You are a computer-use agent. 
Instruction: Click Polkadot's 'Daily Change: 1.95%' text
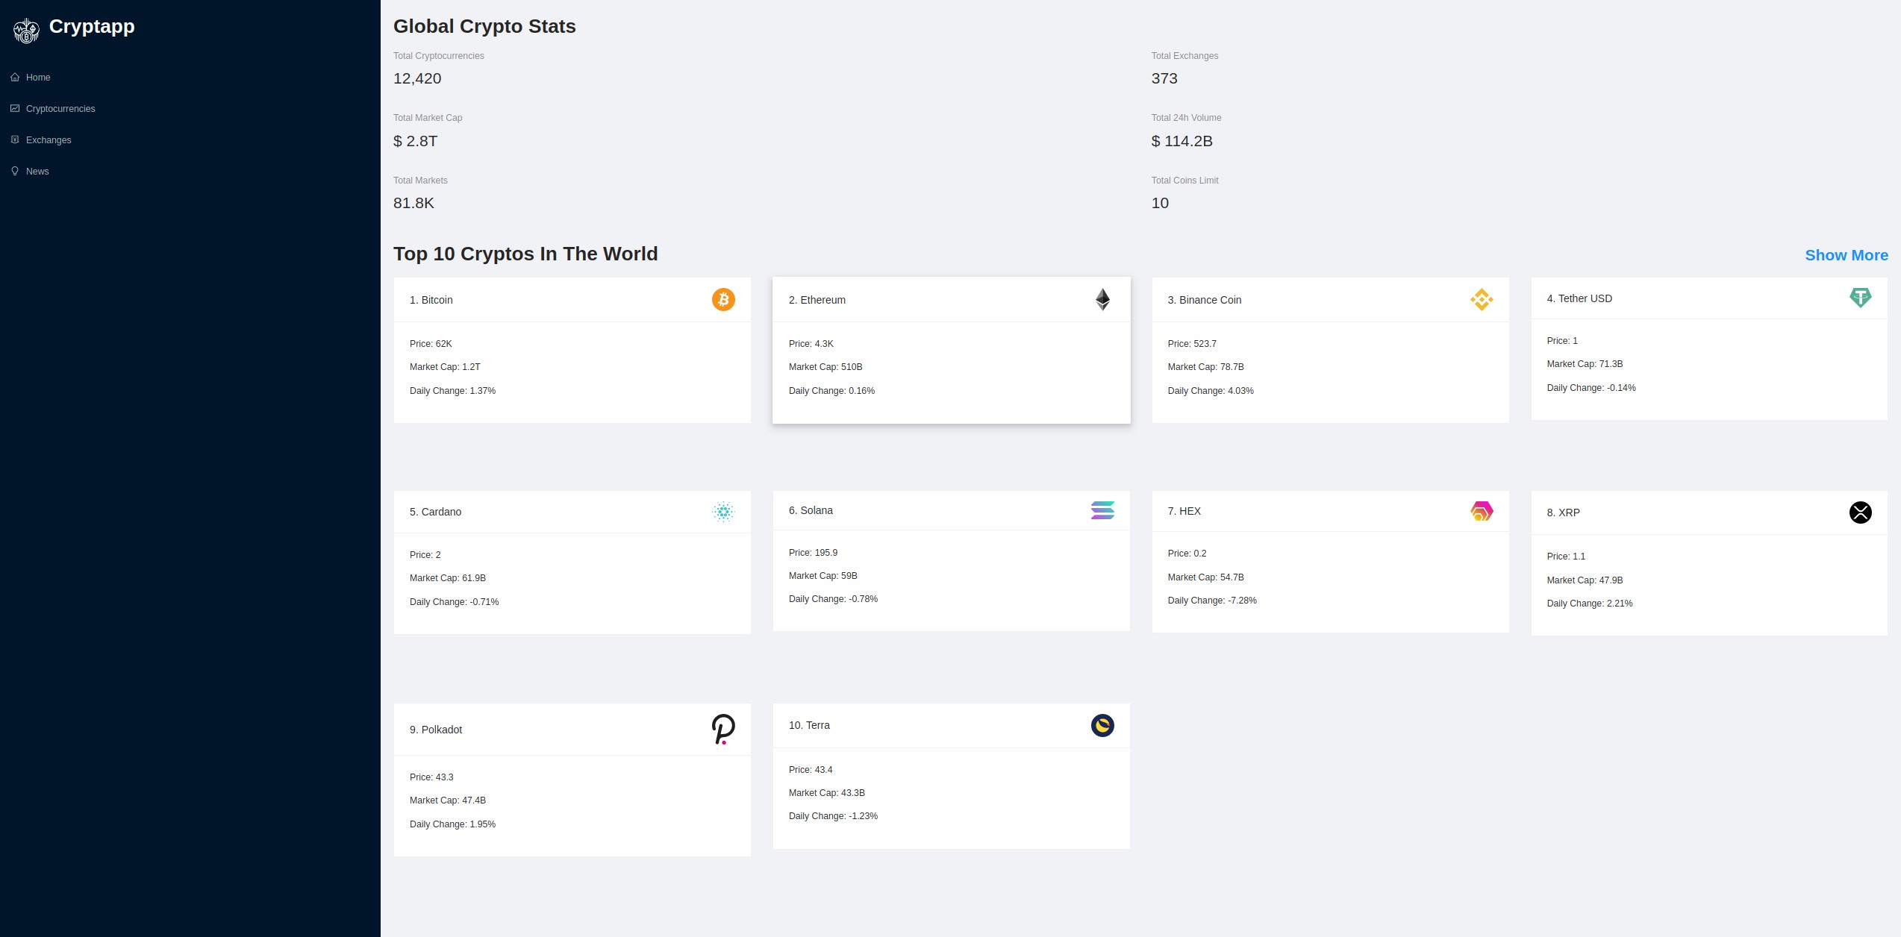coord(453,824)
